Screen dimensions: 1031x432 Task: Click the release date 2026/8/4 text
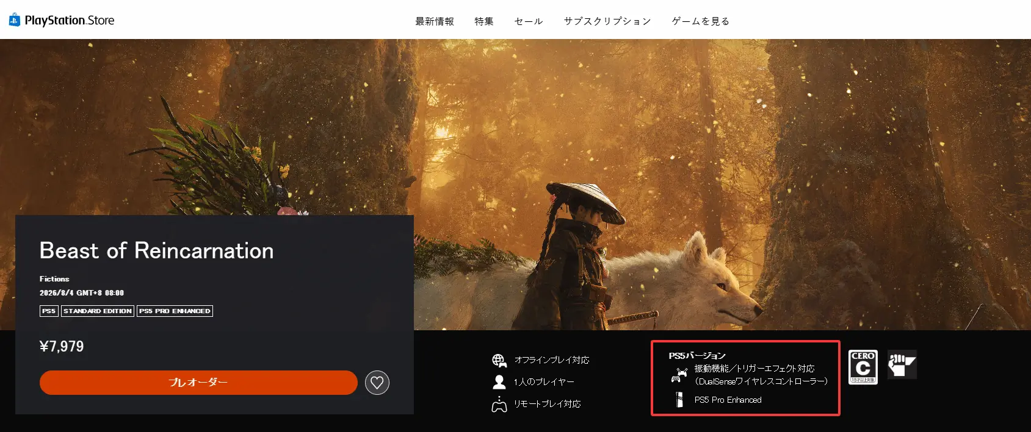click(x=82, y=293)
